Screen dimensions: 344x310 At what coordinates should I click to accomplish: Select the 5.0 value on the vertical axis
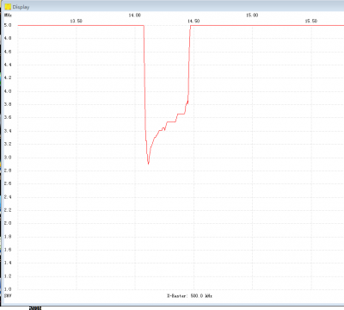(x=8, y=25)
